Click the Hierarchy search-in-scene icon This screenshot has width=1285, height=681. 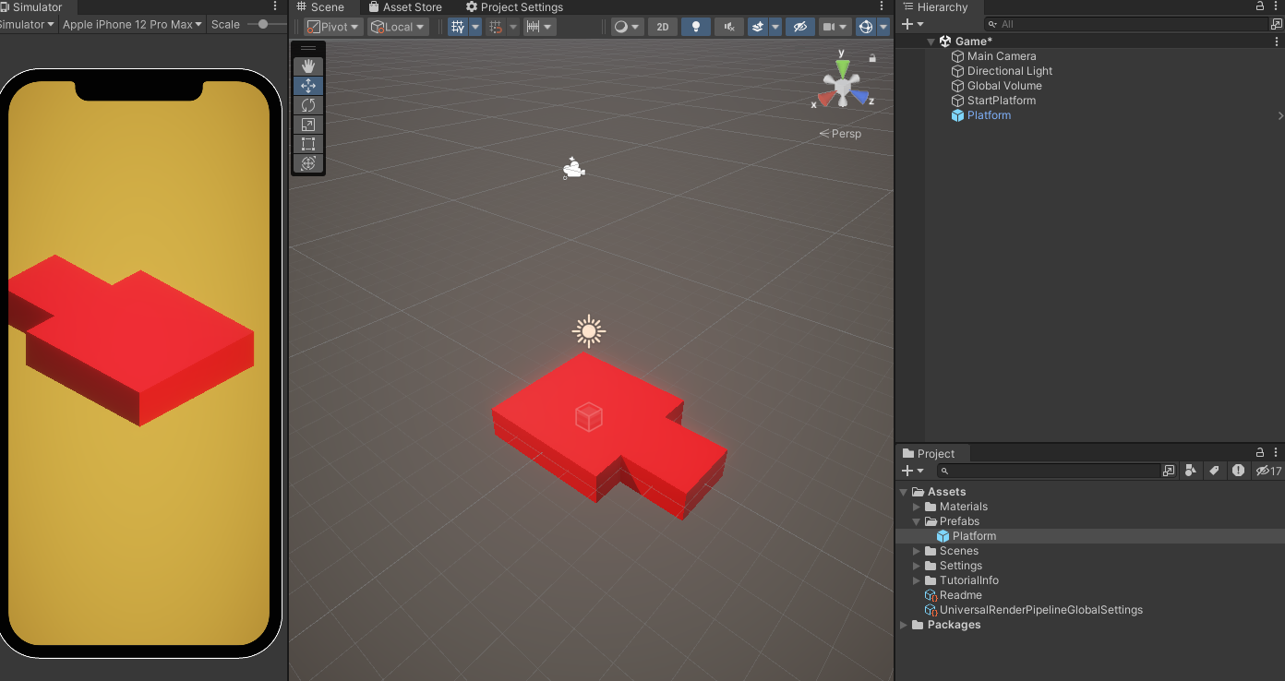pyautogui.click(x=1277, y=24)
